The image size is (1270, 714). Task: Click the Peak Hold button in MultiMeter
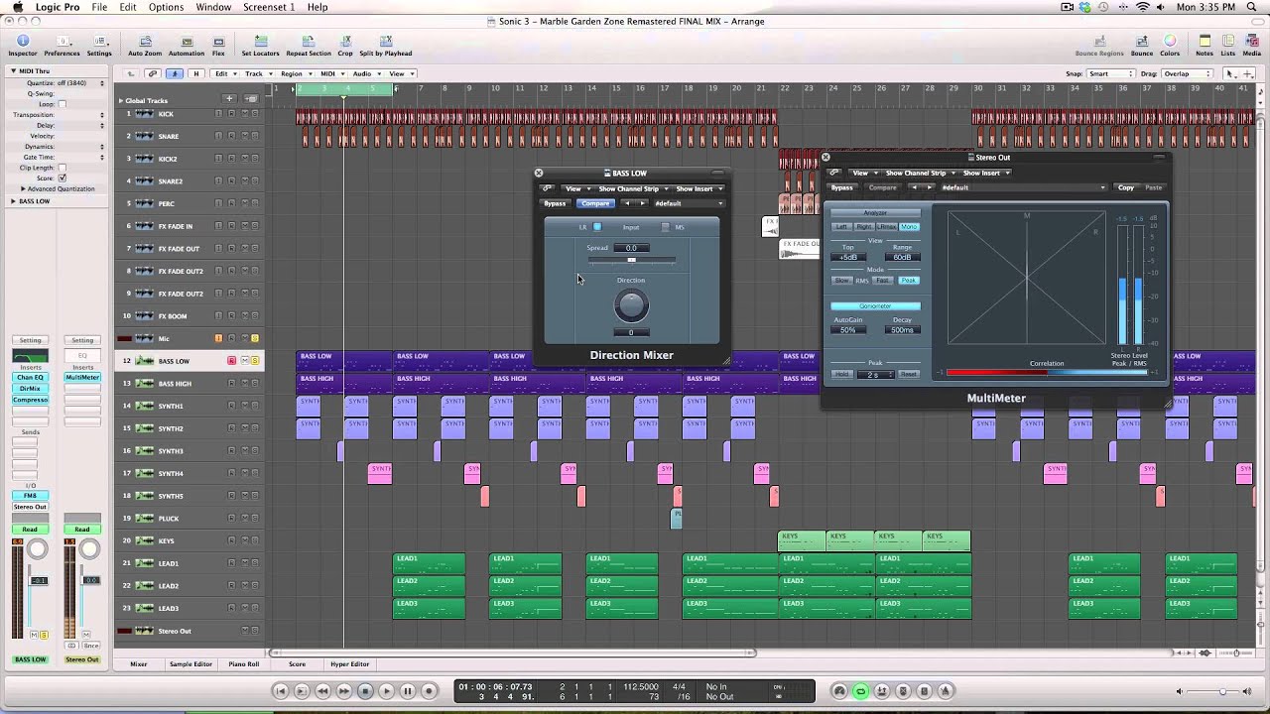click(841, 375)
